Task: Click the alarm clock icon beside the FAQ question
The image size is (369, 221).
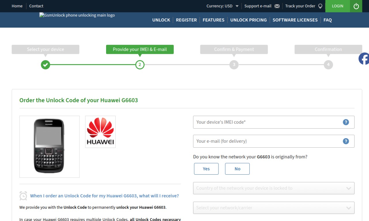Action: tap(23, 196)
